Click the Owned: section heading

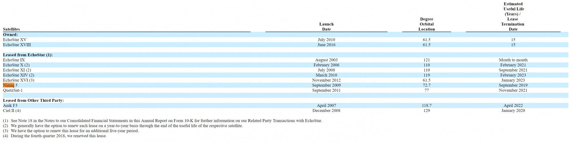point(10,35)
